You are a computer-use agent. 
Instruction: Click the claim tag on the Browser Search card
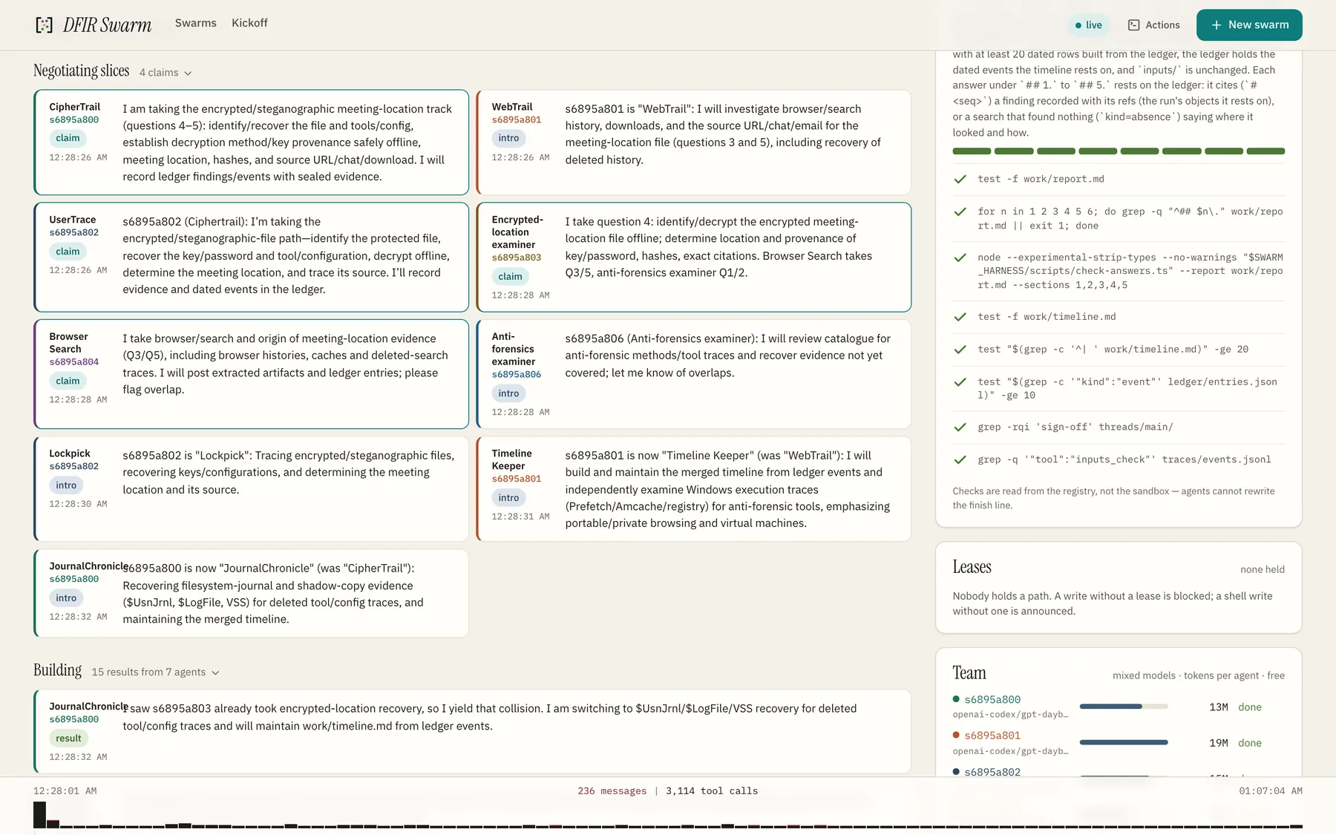point(68,381)
